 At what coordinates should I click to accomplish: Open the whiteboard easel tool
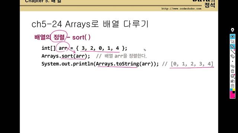point(232,76)
